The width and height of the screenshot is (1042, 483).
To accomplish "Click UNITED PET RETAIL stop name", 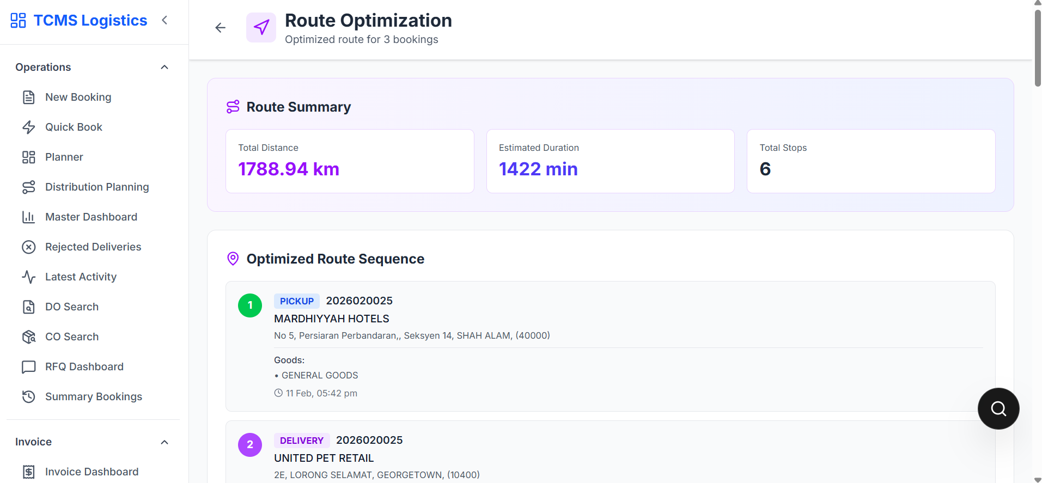I will (324, 458).
